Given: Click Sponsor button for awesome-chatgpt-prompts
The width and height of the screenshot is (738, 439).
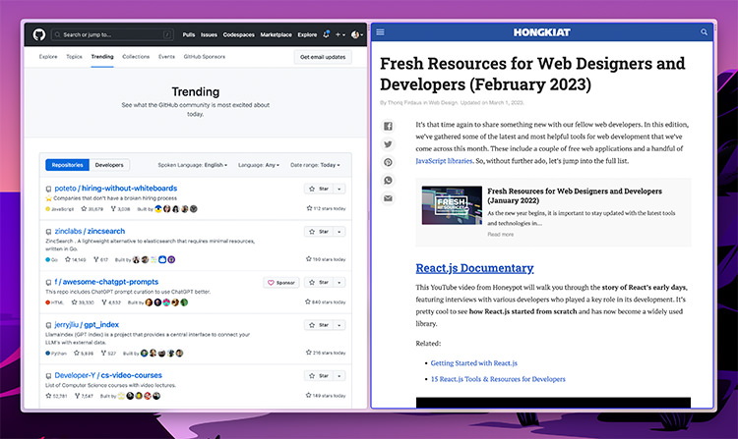Looking at the screenshot, I should [281, 282].
